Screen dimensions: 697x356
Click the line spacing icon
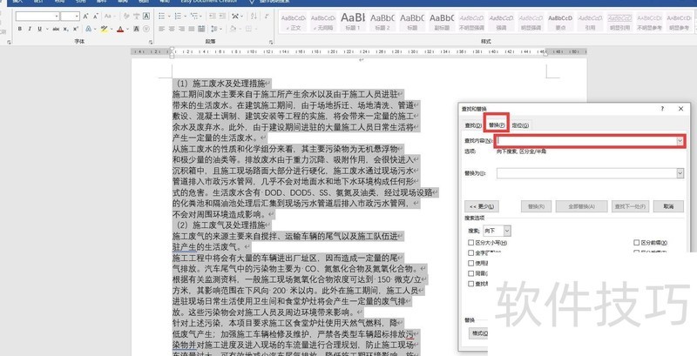click(x=214, y=29)
